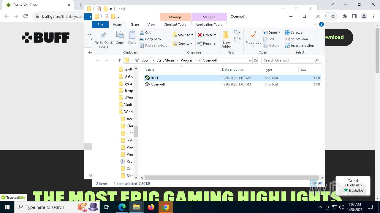
Task: Select the Overwolf shortcut file
Action: point(232,84)
